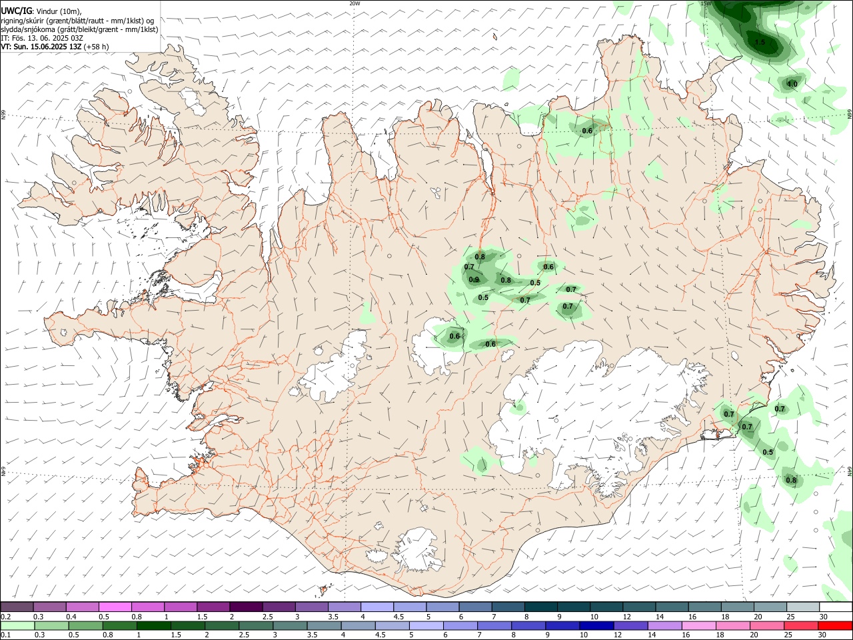Click the light lavender 4–4.5 swatch, upper legend row
The height and width of the screenshot is (640, 853).
point(377,607)
